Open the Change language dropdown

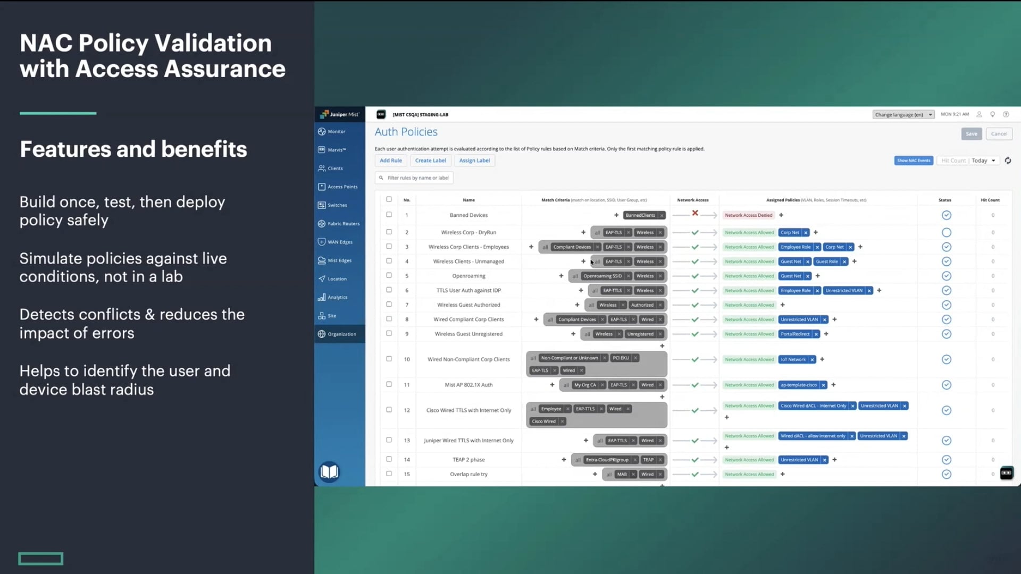pos(903,115)
